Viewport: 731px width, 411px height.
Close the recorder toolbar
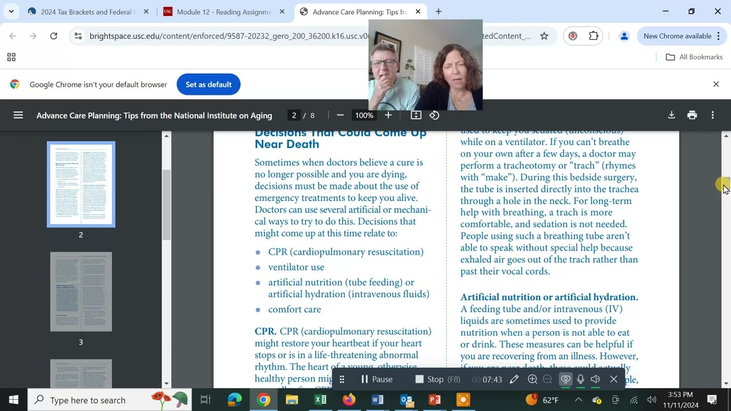pyautogui.click(x=614, y=379)
